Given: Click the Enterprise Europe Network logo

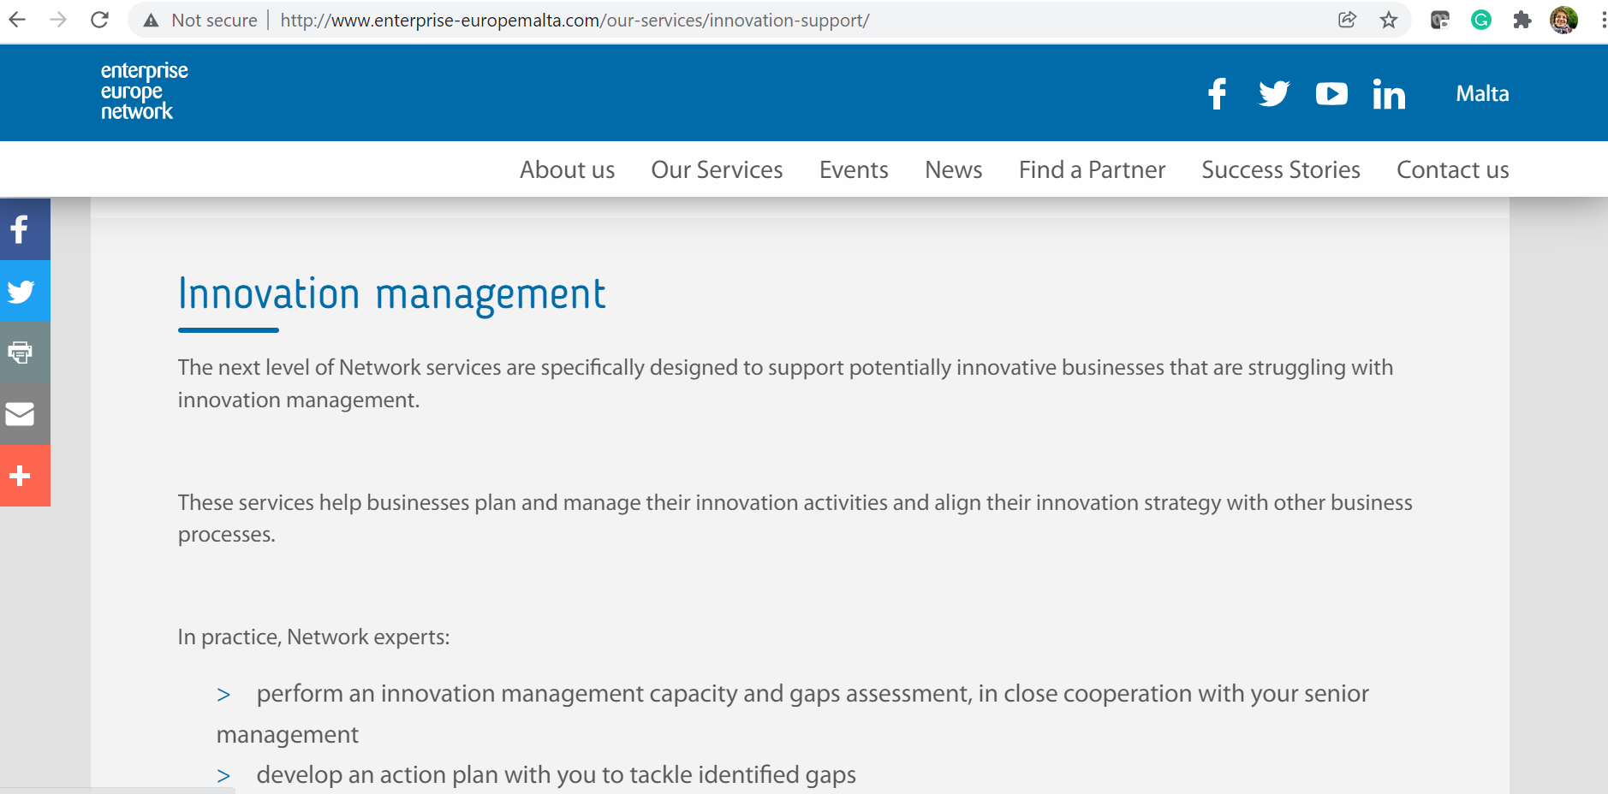Looking at the screenshot, I should click(144, 91).
